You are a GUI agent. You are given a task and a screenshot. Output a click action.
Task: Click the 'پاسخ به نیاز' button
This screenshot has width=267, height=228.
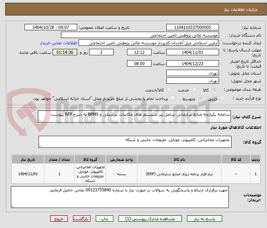204,218
